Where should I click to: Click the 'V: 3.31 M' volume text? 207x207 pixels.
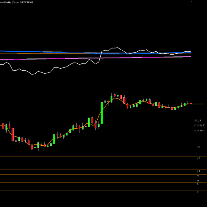[x=199, y=125]
